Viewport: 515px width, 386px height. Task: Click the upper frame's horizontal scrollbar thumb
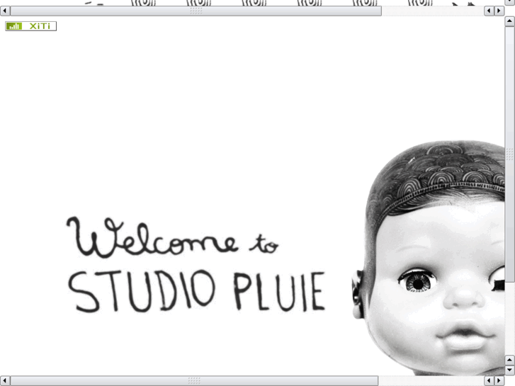pyautogui.click(x=196, y=11)
